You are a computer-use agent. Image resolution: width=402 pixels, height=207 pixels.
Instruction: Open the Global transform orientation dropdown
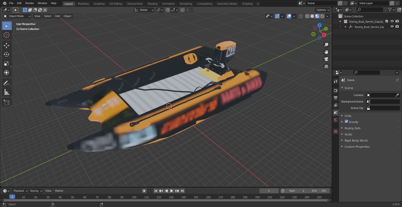click(x=144, y=10)
